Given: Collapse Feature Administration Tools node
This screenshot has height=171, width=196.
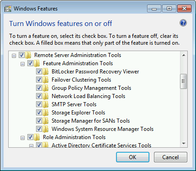Looking at the screenshot, I should click(22, 64).
